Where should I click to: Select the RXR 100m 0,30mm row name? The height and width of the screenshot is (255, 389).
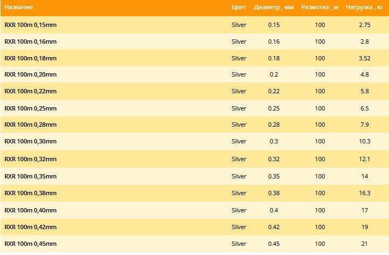coord(31,141)
